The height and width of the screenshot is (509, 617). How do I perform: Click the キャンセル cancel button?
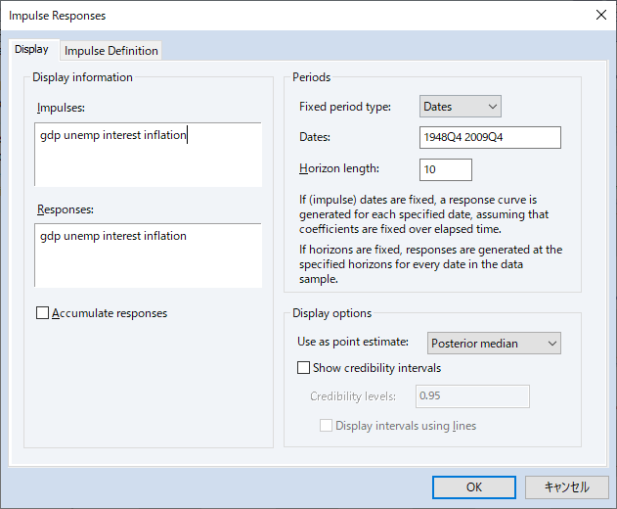(566, 487)
